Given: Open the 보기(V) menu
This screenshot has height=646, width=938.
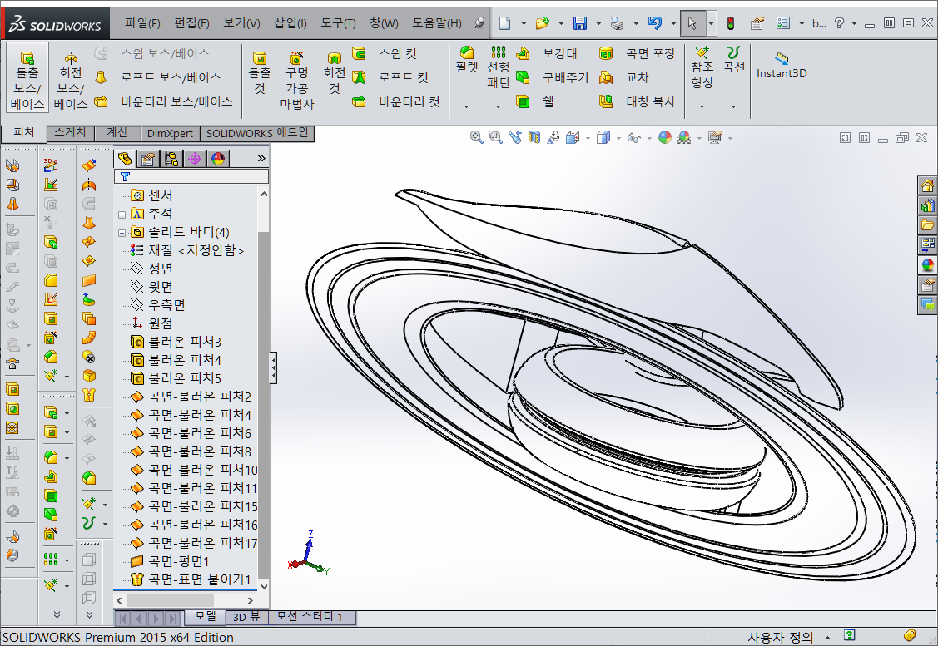Looking at the screenshot, I should [x=241, y=23].
